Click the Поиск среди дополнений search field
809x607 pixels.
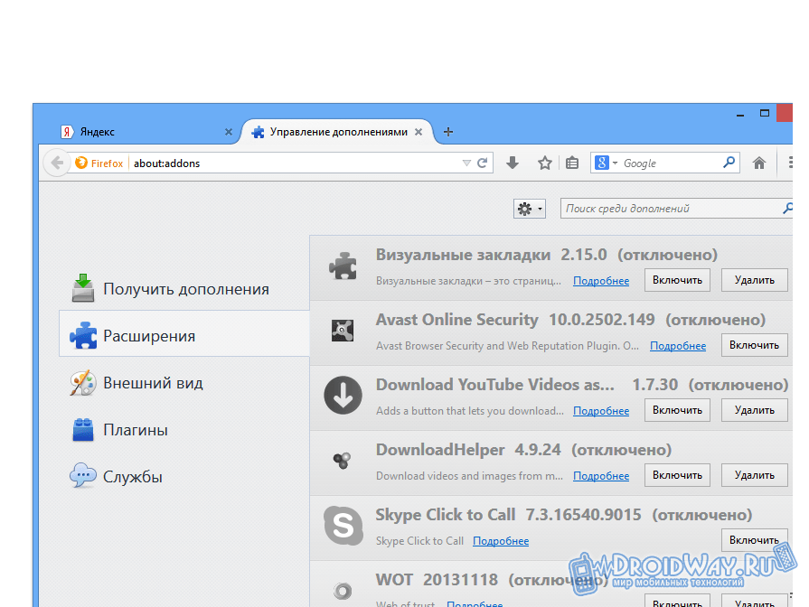point(676,209)
